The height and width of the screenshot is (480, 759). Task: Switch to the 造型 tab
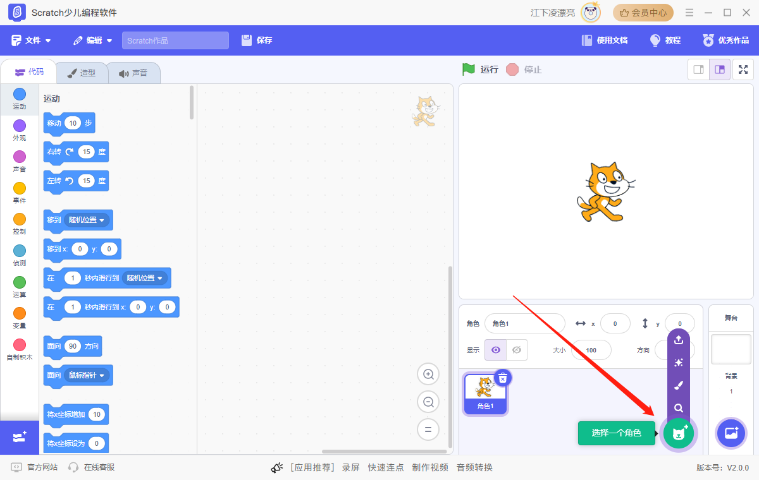point(82,72)
